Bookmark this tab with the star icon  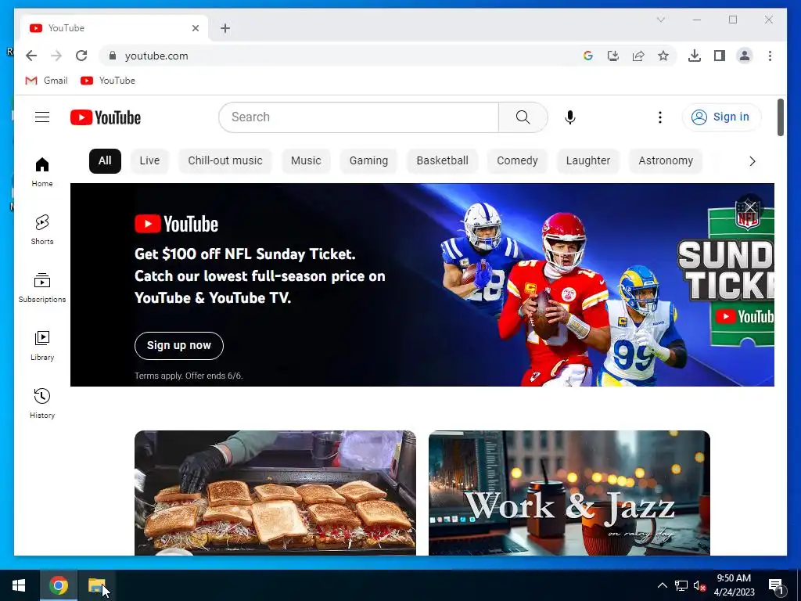coord(663,56)
